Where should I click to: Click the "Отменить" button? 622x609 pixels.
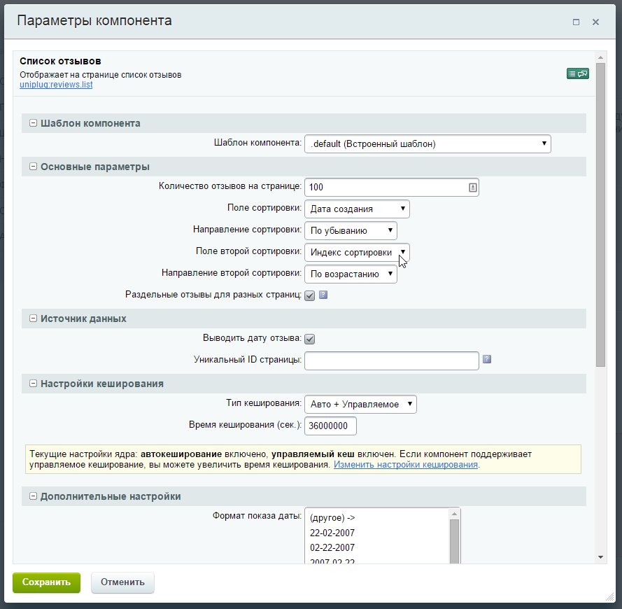pos(122,582)
